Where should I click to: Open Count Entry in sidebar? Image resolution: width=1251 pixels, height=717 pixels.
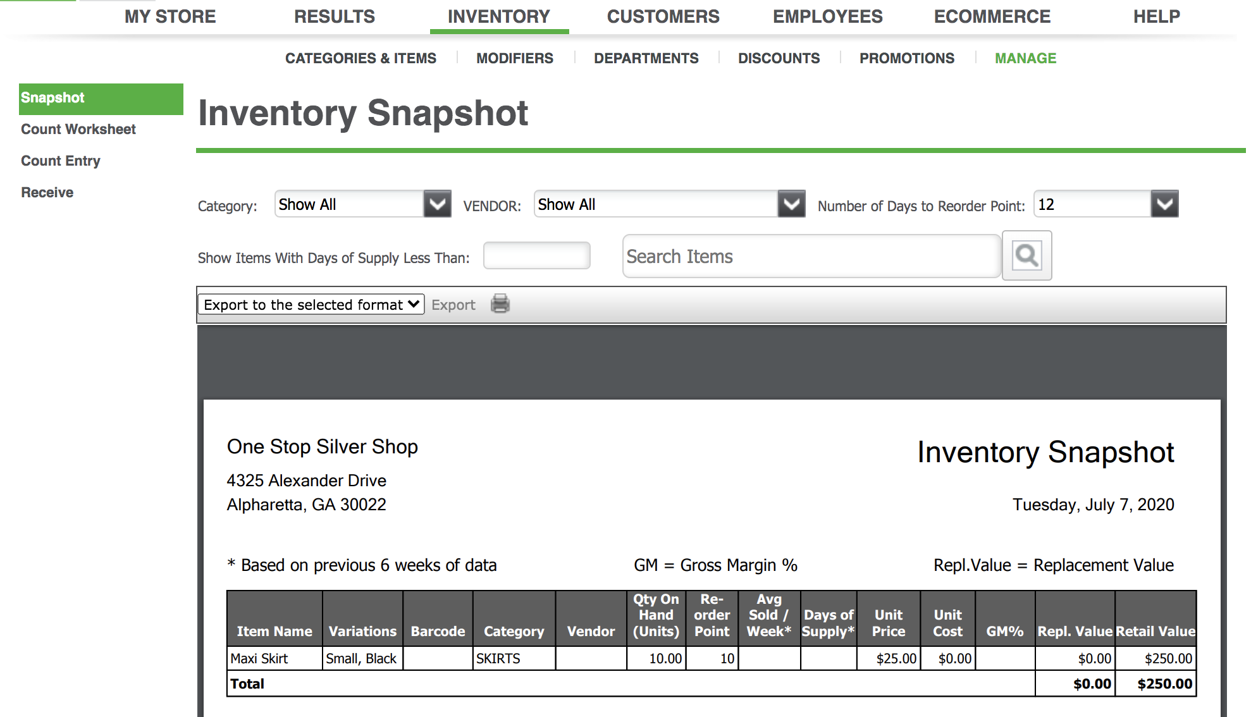(x=61, y=161)
